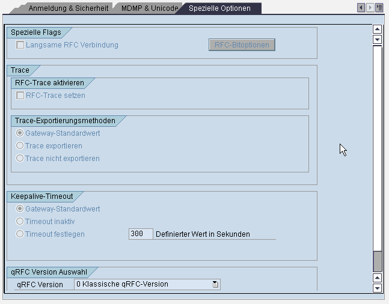Choose Trace nicht exportieren option
The width and height of the screenshot is (389, 304).
(20, 159)
